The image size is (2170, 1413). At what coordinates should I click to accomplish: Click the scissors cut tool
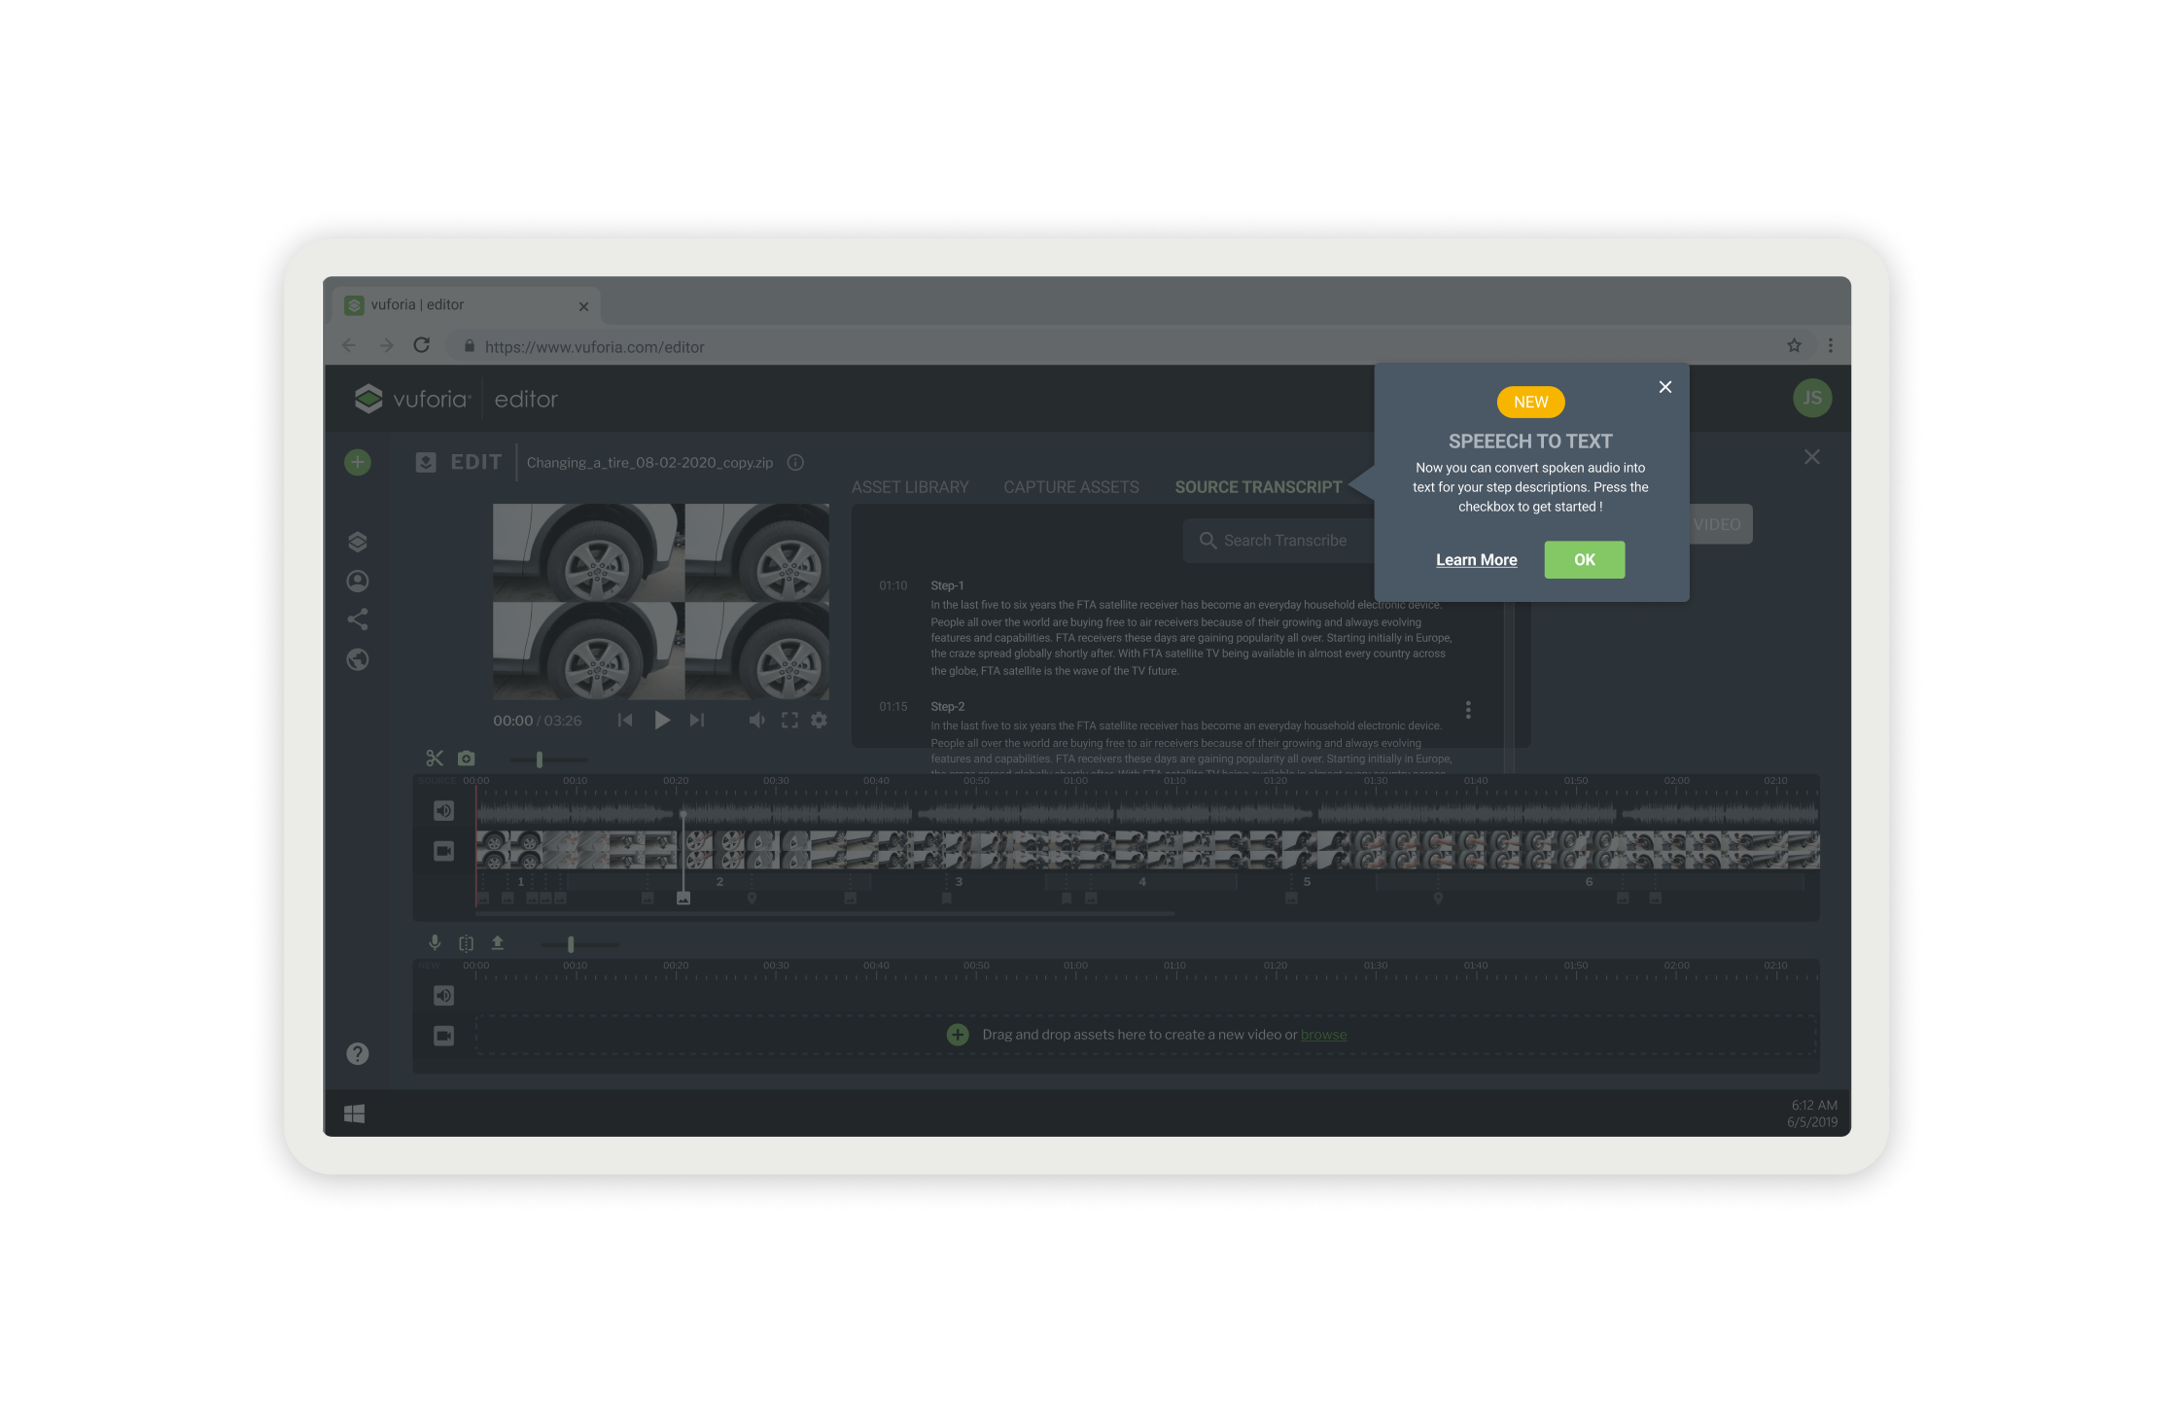(435, 759)
